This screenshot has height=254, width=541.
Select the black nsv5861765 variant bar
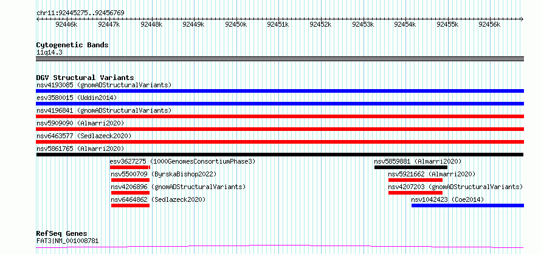[x=280, y=155]
